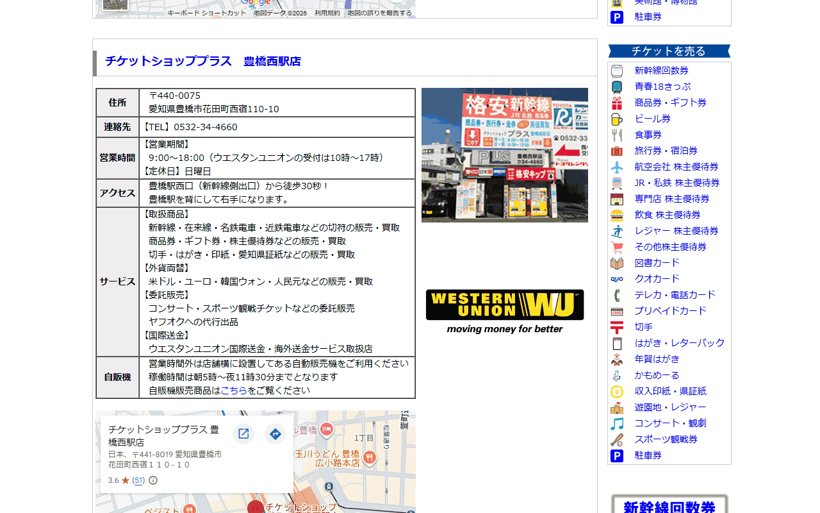Click the rating info icon on map card

(153, 480)
